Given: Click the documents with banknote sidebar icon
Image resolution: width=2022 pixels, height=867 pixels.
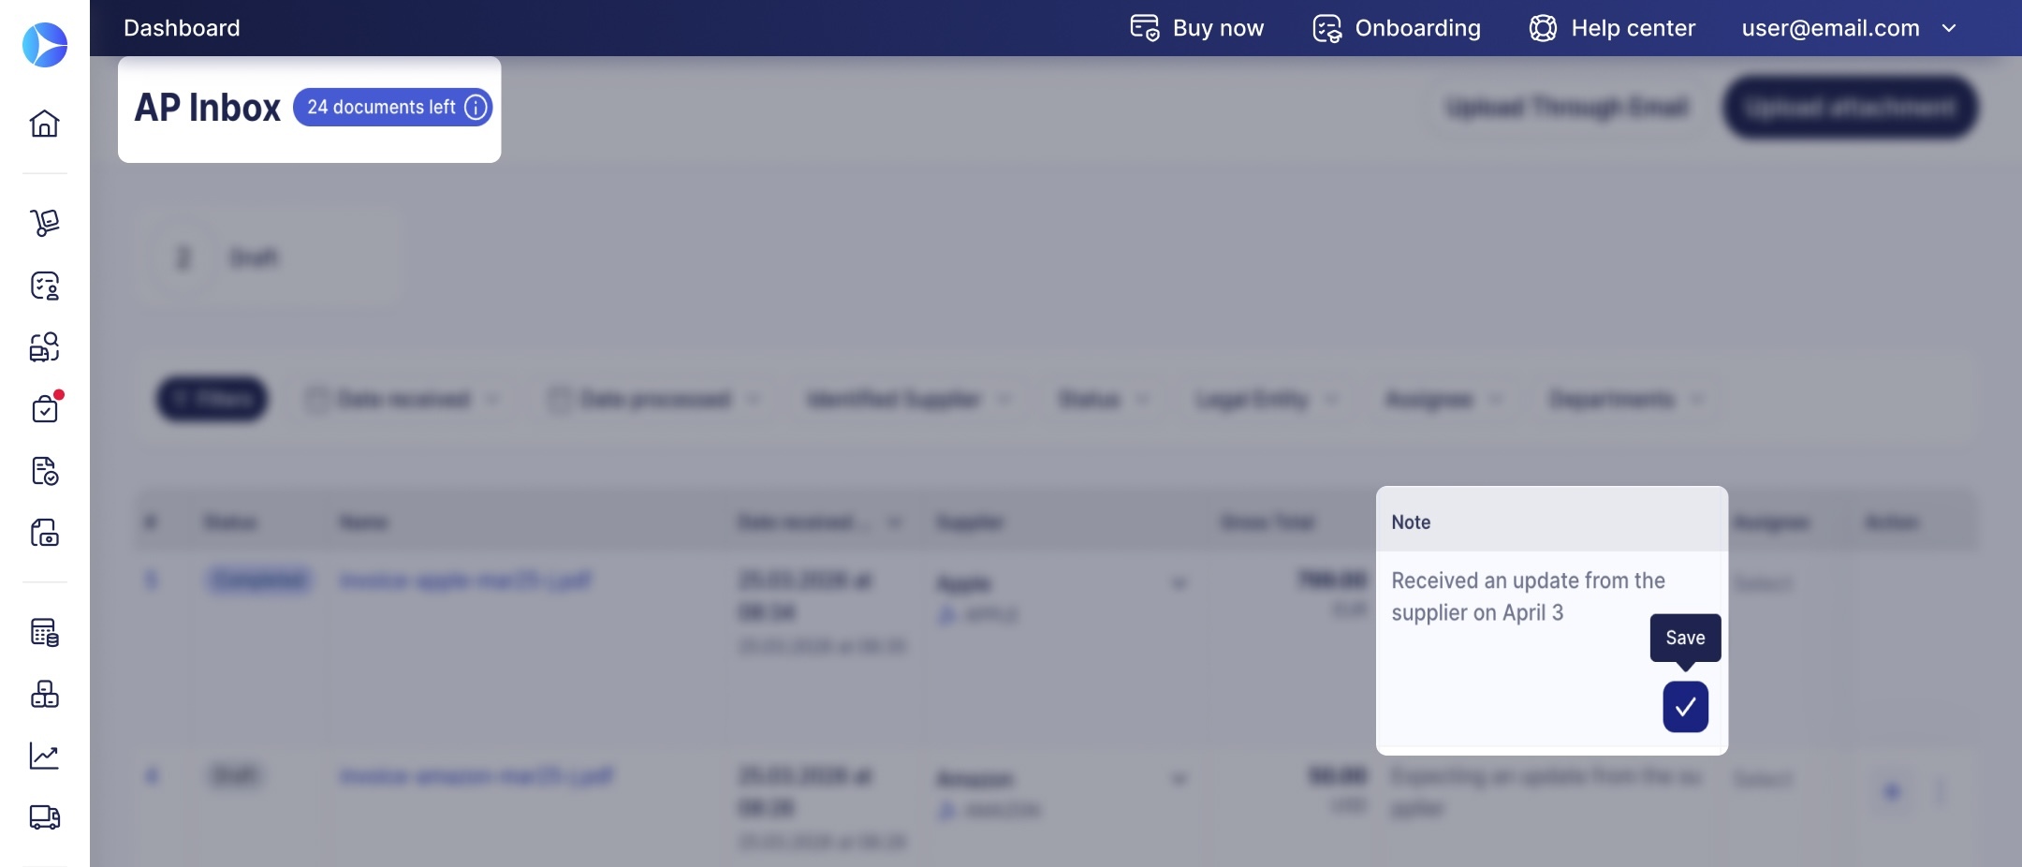Looking at the screenshot, I should 45,533.
